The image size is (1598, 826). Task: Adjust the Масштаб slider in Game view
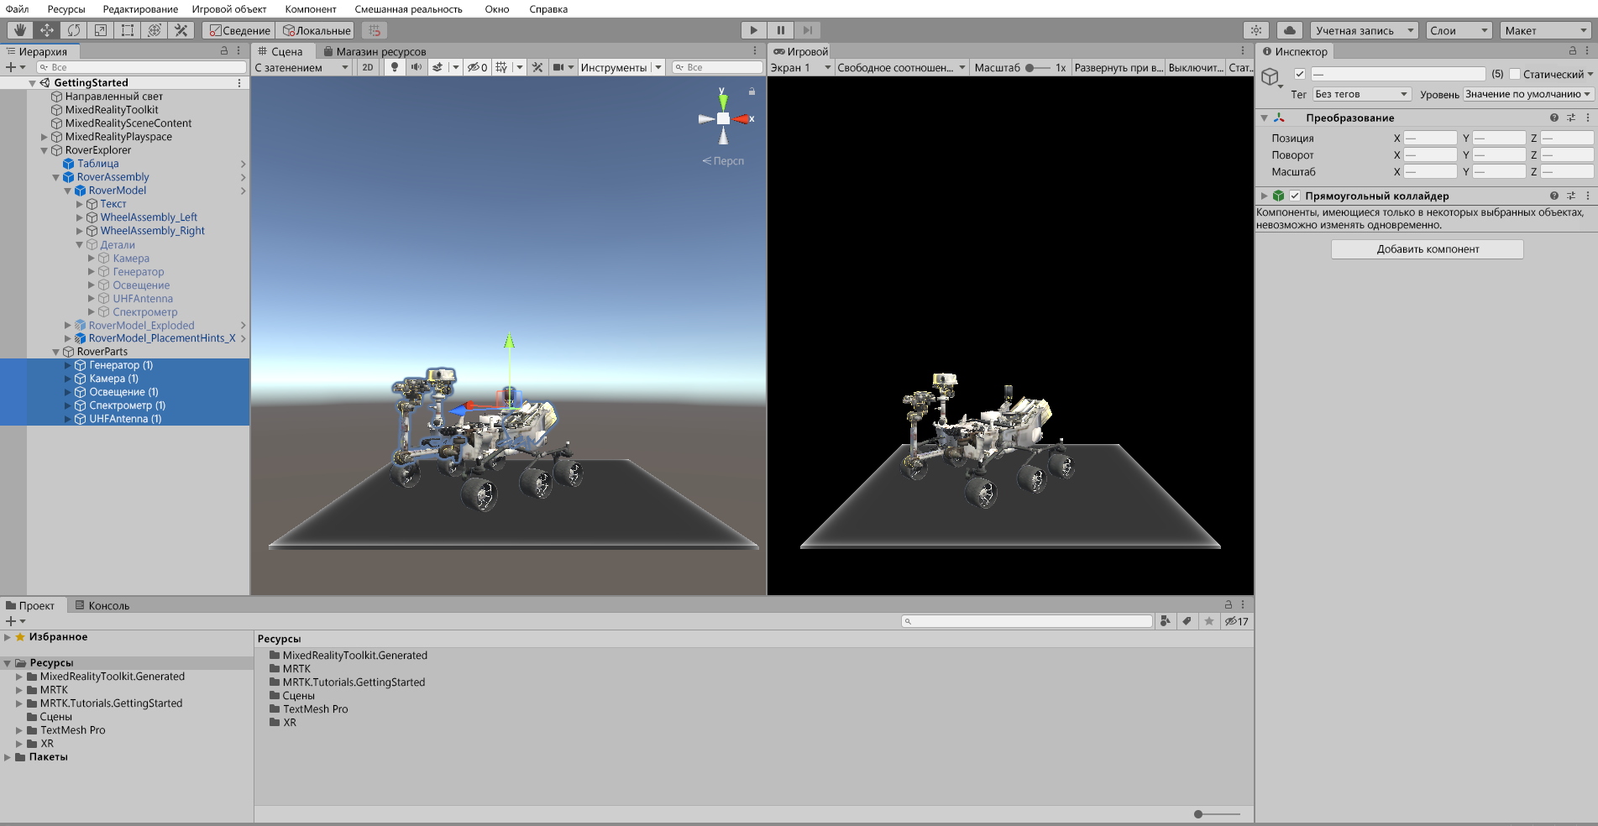pyautogui.click(x=1038, y=67)
